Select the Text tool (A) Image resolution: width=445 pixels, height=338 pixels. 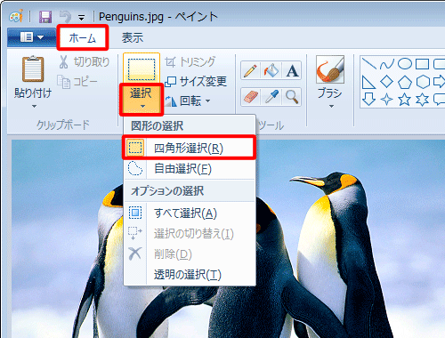pyautogui.click(x=292, y=70)
